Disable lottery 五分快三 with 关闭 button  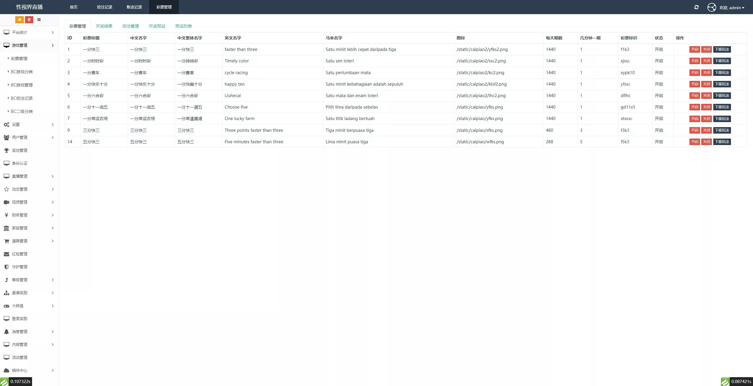tap(706, 142)
